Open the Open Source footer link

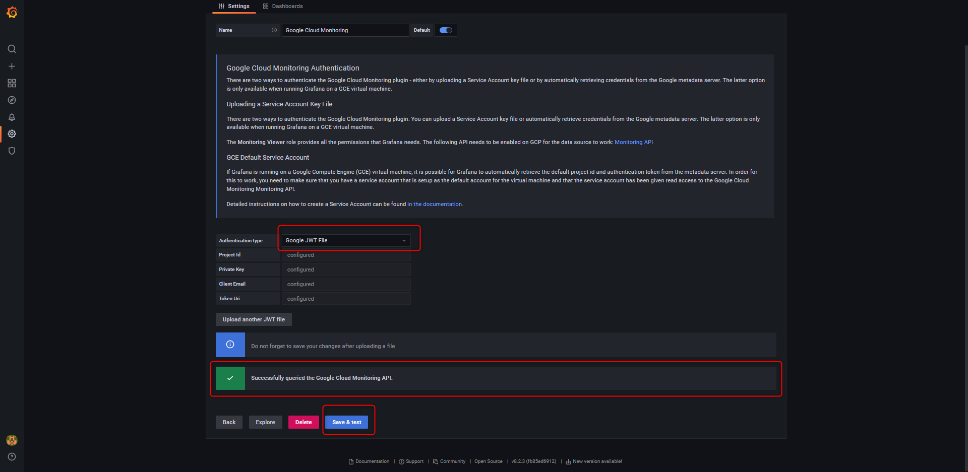489,461
